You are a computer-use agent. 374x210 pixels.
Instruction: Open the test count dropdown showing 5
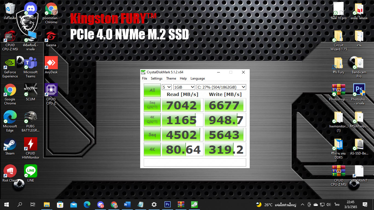point(167,87)
